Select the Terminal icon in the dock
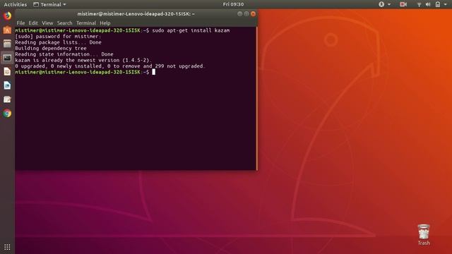Screen dimensions: 452x254 (7, 58)
